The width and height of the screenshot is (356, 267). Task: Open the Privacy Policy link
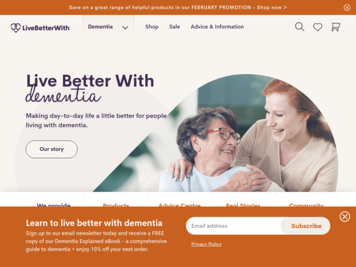click(x=206, y=244)
